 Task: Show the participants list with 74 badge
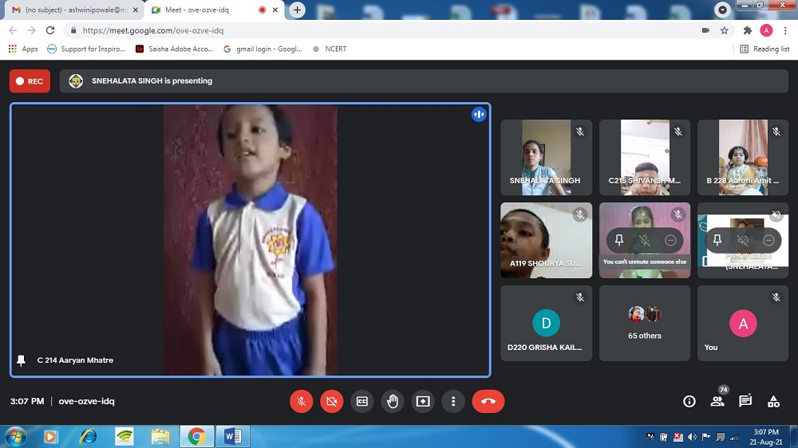pyautogui.click(x=717, y=401)
